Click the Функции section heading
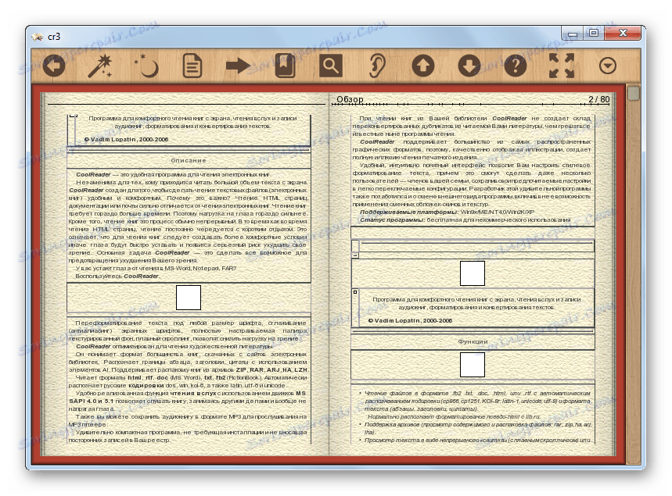This screenshot has height=496, width=672. [473, 341]
